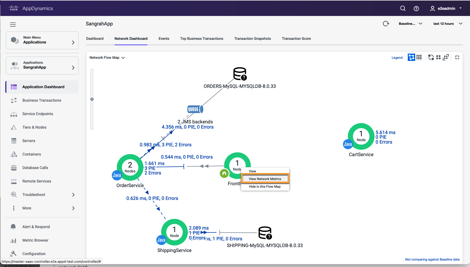The height and width of the screenshot is (267, 470).
Task: Click the OrderService 1.661 ms metric text
Action: pyautogui.click(x=155, y=164)
